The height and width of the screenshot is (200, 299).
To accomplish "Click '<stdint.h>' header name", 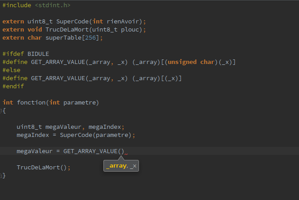I will (x=53, y=5).
